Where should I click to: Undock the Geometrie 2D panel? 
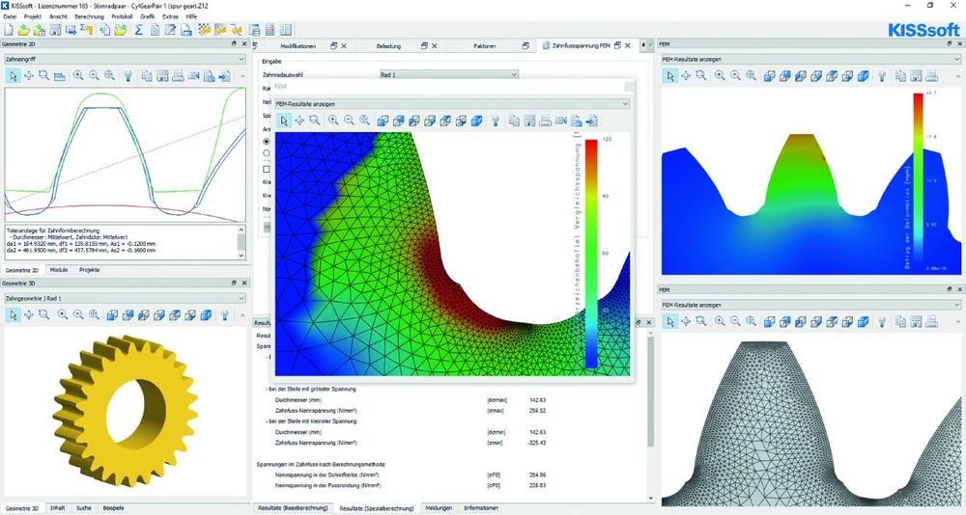pyautogui.click(x=234, y=44)
